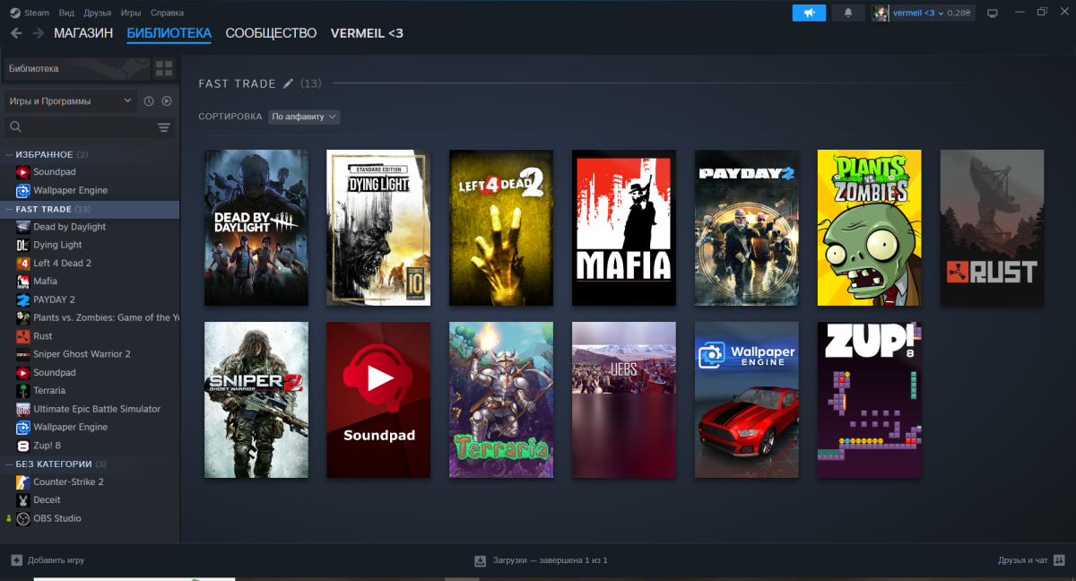Open the vermeil <3 account dropdown
1076x581 pixels.
tap(923, 13)
